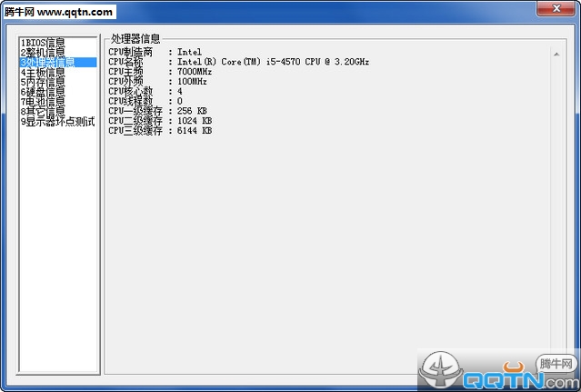Image resolution: width=581 pixels, height=392 pixels.
Task: Open the 2整机信息 entry
Action: 58,52
